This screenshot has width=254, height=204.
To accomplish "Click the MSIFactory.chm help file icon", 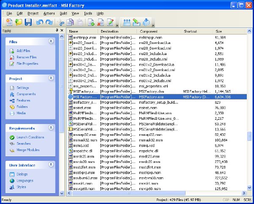I will tap(70, 91).
